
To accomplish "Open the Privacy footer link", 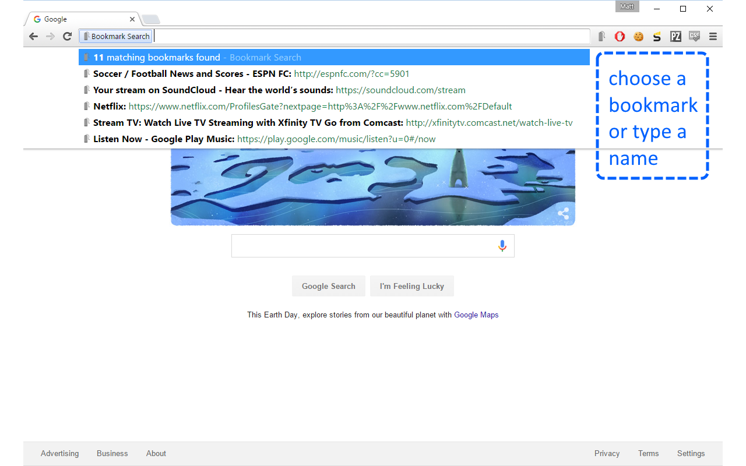I will 607,453.
